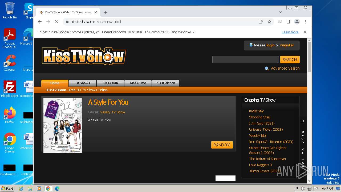Bookmark this page with the star icon
The width and height of the screenshot is (341, 192).
tap(269, 22)
